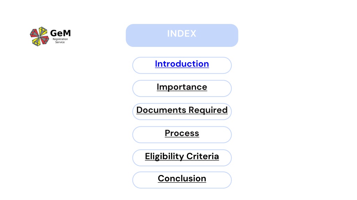Open the Introduction link
Image resolution: width=357 pixels, height=200 pixels.
click(x=182, y=64)
